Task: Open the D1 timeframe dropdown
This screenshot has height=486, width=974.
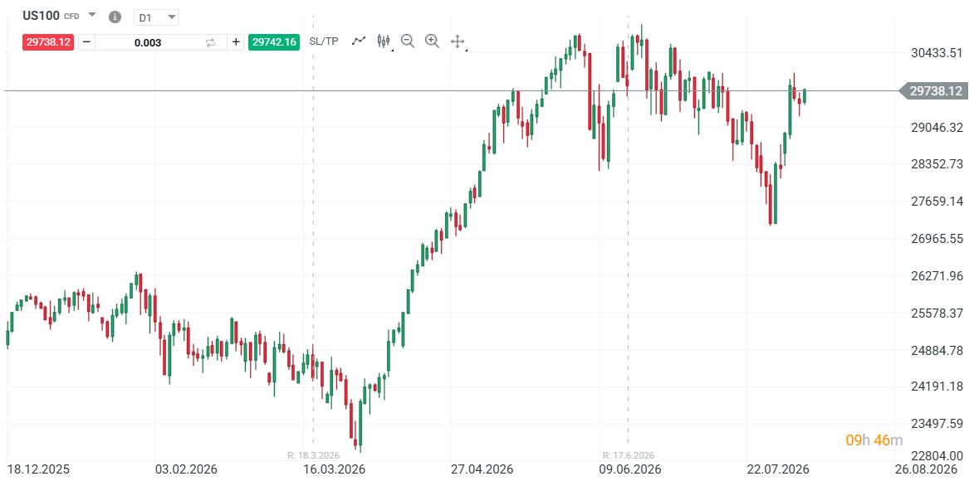Action: click(157, 17)
